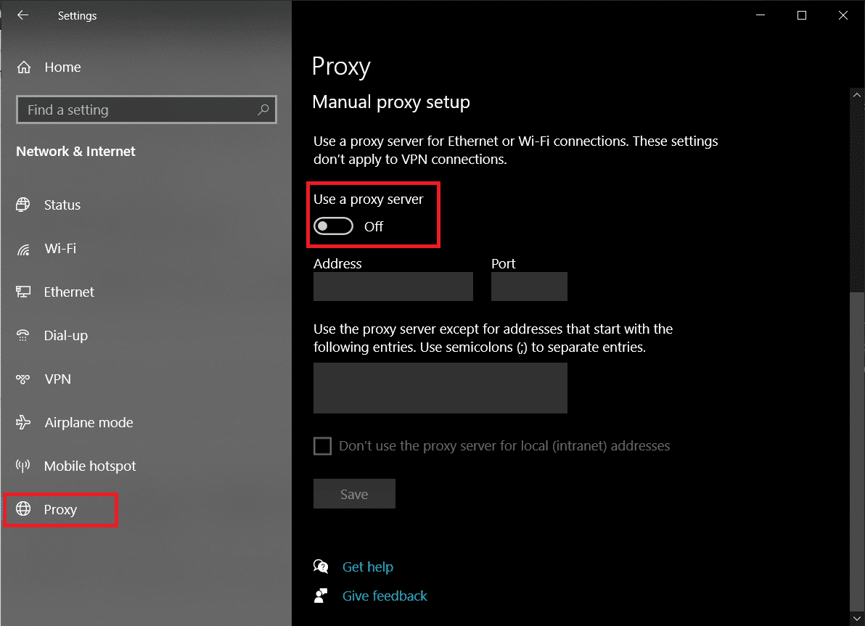Screen dimensions: 865x626
Task: Click the back arrow
Action: pos(22,15)
